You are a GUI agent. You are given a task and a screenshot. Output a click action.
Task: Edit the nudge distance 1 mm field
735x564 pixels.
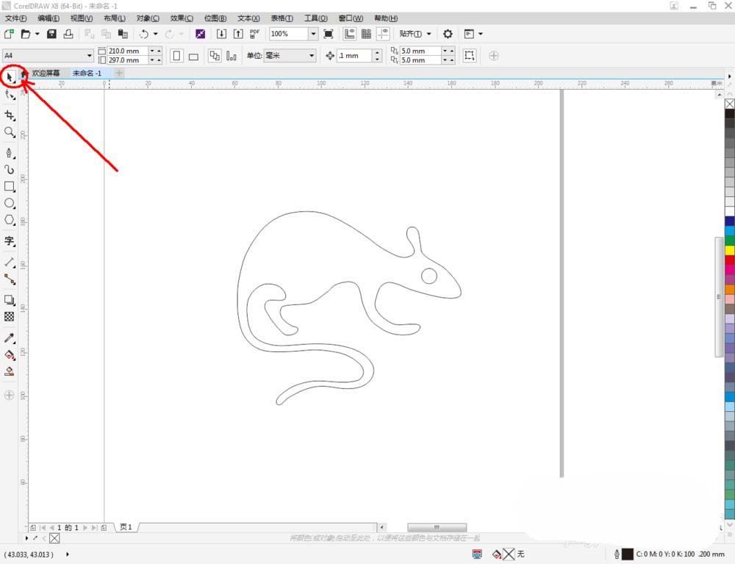pos(355,55)
